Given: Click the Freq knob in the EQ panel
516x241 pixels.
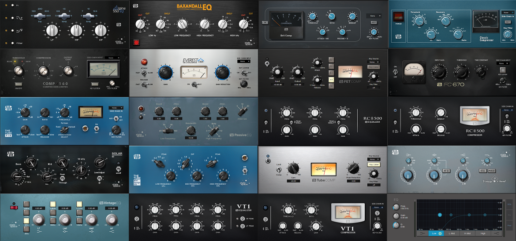Looking at the screenshot, I should [x=396, y=207].
